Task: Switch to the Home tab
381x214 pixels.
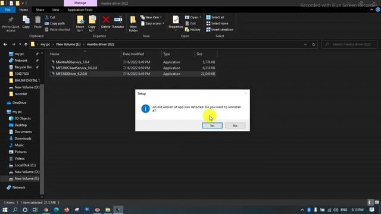Action: (x=24, y=10)
